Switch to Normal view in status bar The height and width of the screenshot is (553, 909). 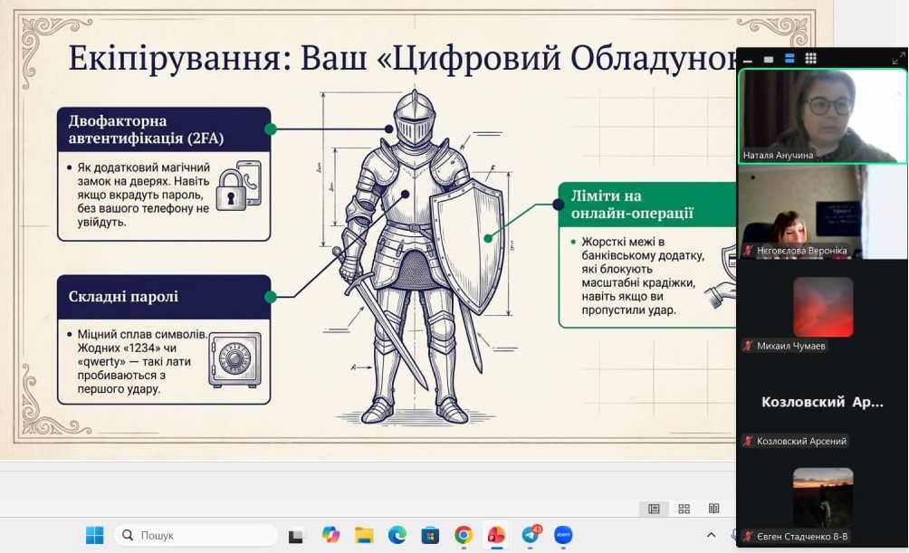[x=654, y=509]
